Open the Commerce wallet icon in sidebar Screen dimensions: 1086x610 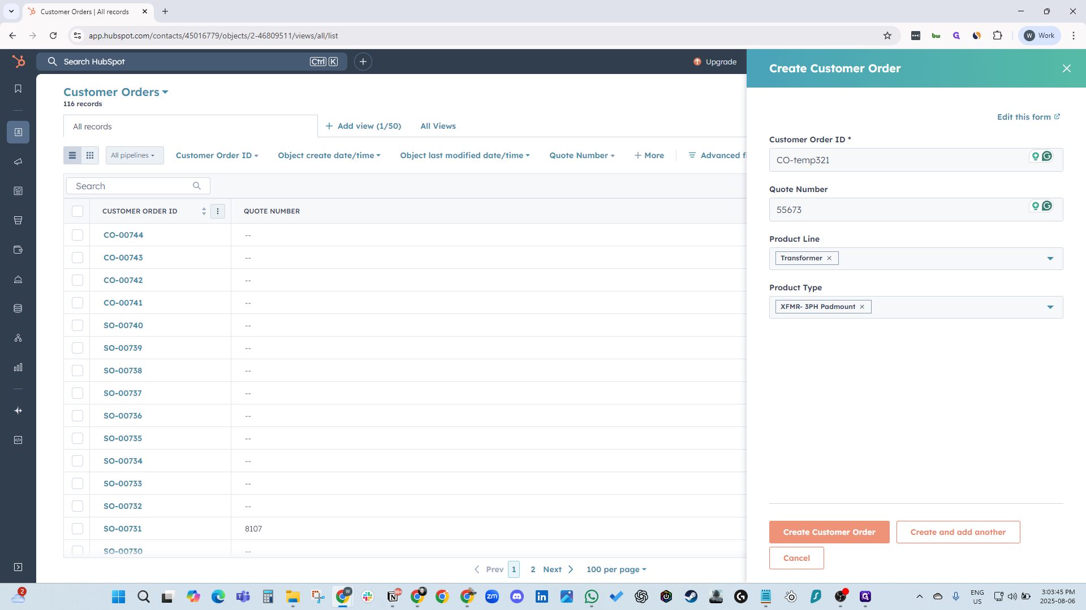click(18, 250)
